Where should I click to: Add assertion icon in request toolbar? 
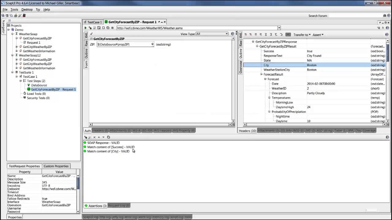click(x=90, y=28)
